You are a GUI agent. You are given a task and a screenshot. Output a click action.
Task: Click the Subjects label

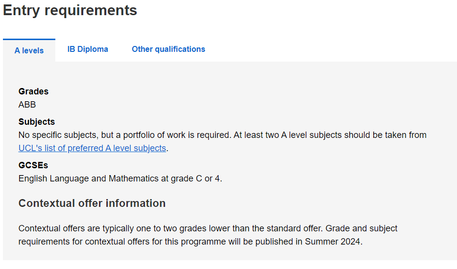(37, 122)
